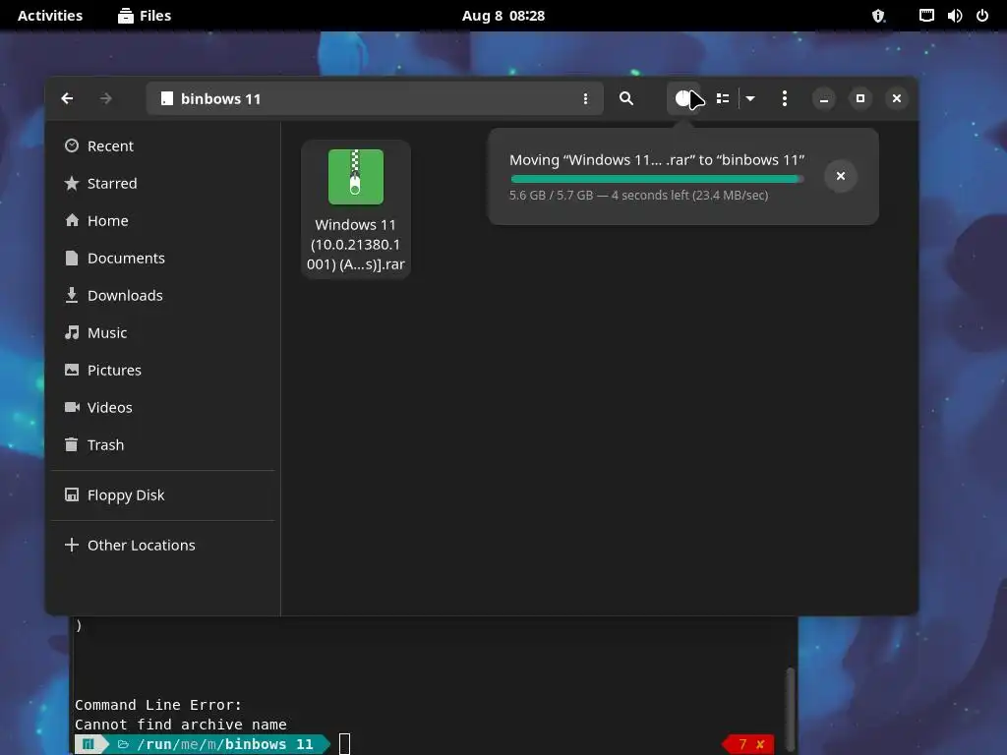This screenshot has height=755, width=1007.
Task: Open the power menu icon in top bar
Action: tap(982, 16)
